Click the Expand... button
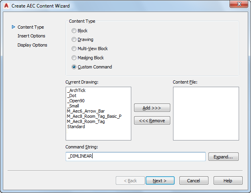The image size is (251, 193). (x=223, y=157)
